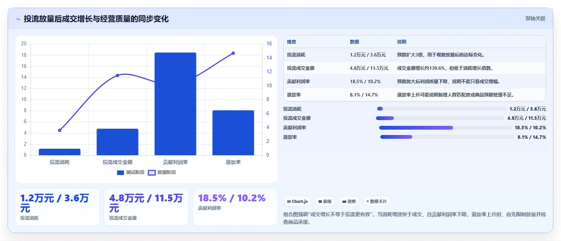
Task: Open the 投流成交金额 stat card showing 4.8万元 / 11.5万元
Action: pos(146,207)
